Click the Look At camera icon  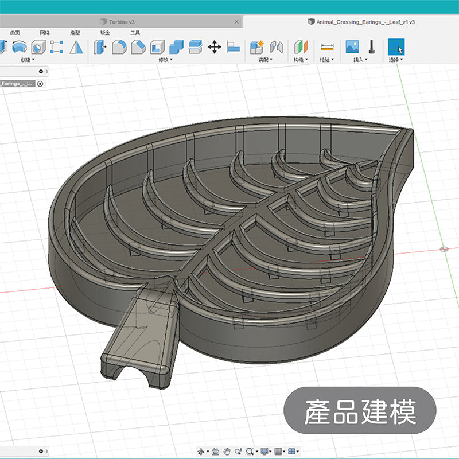(x=215, y=452)
